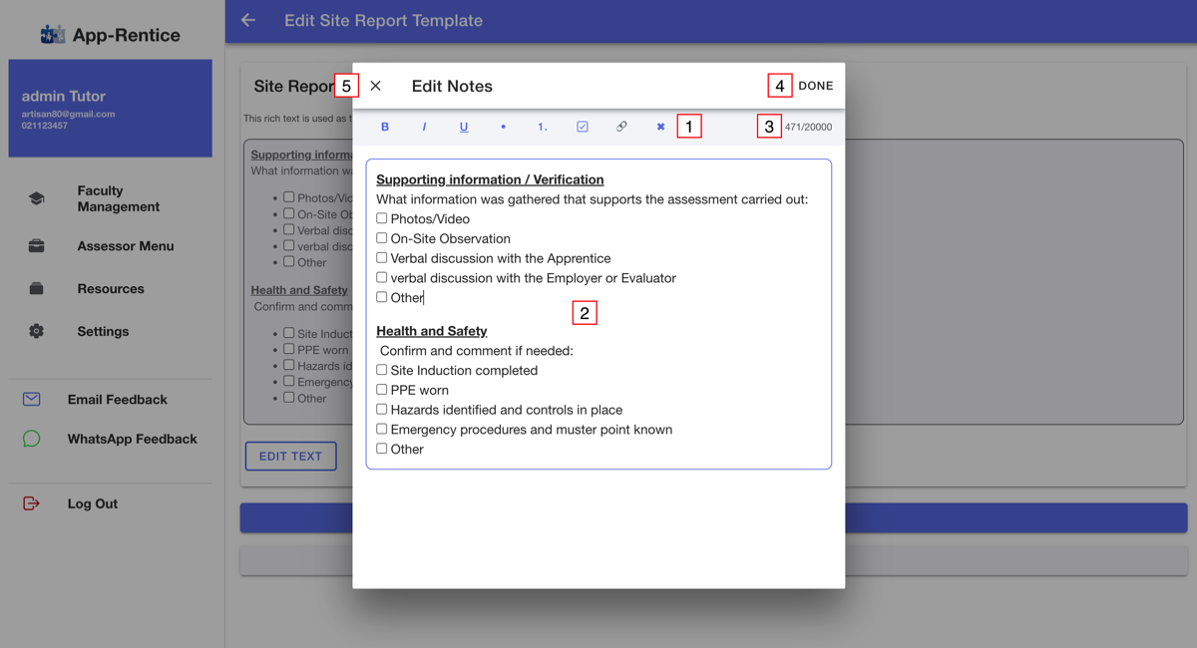Click the Health and Safety heading in the editor
The width and height of the screenshot is (1197, 648).
coord(431,331)
